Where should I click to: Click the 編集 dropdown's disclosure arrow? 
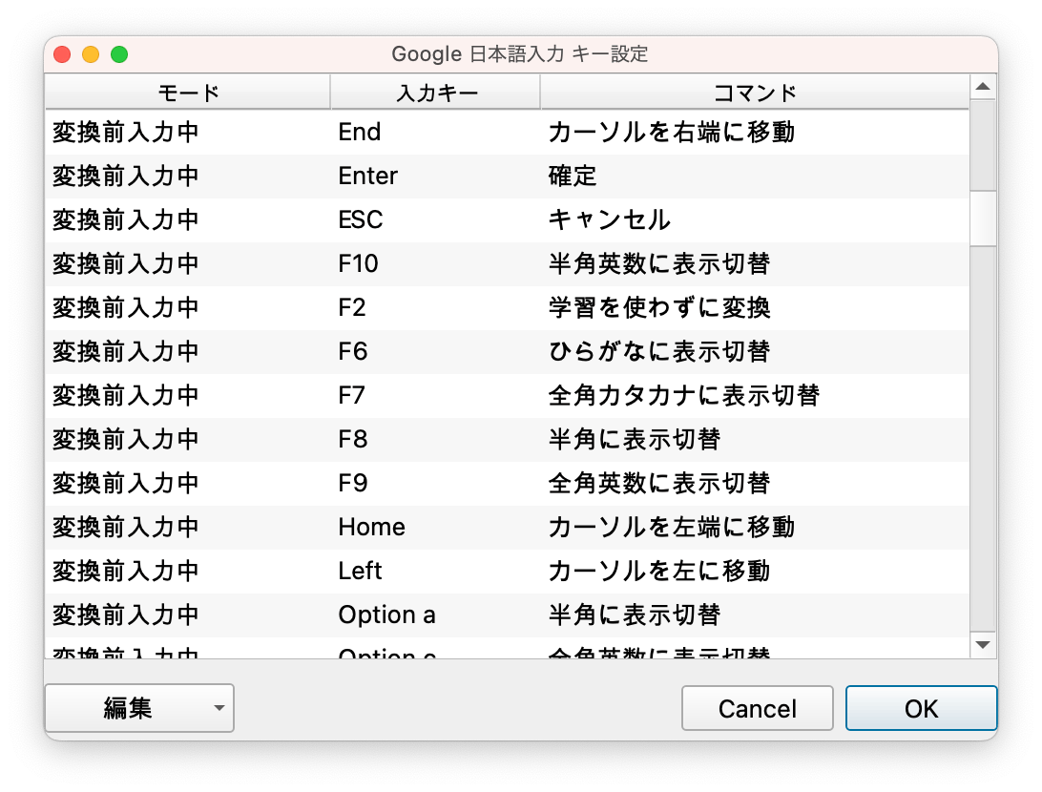pyautogui.click(x=219, y=708)
